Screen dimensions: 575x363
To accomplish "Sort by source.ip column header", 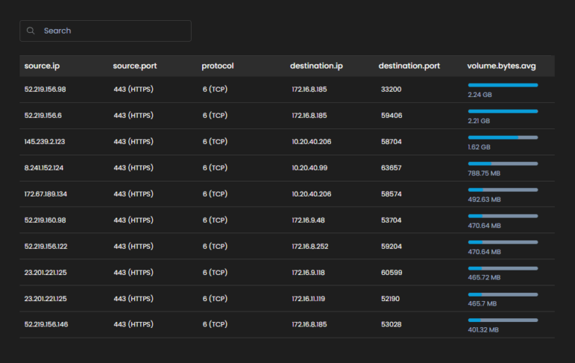I will (42, 66).
